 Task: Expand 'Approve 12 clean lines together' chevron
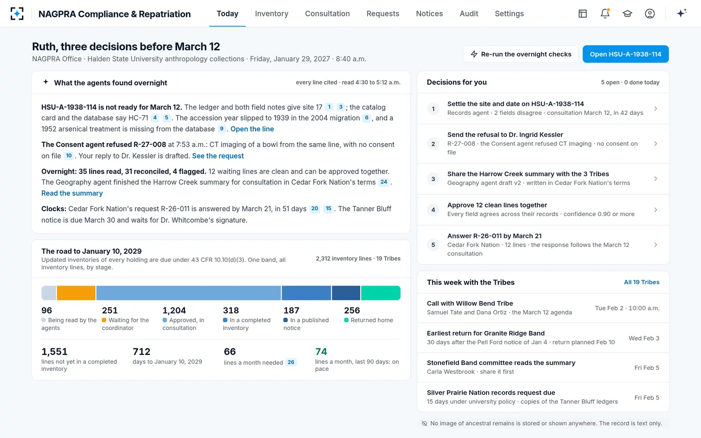point(656,210)
